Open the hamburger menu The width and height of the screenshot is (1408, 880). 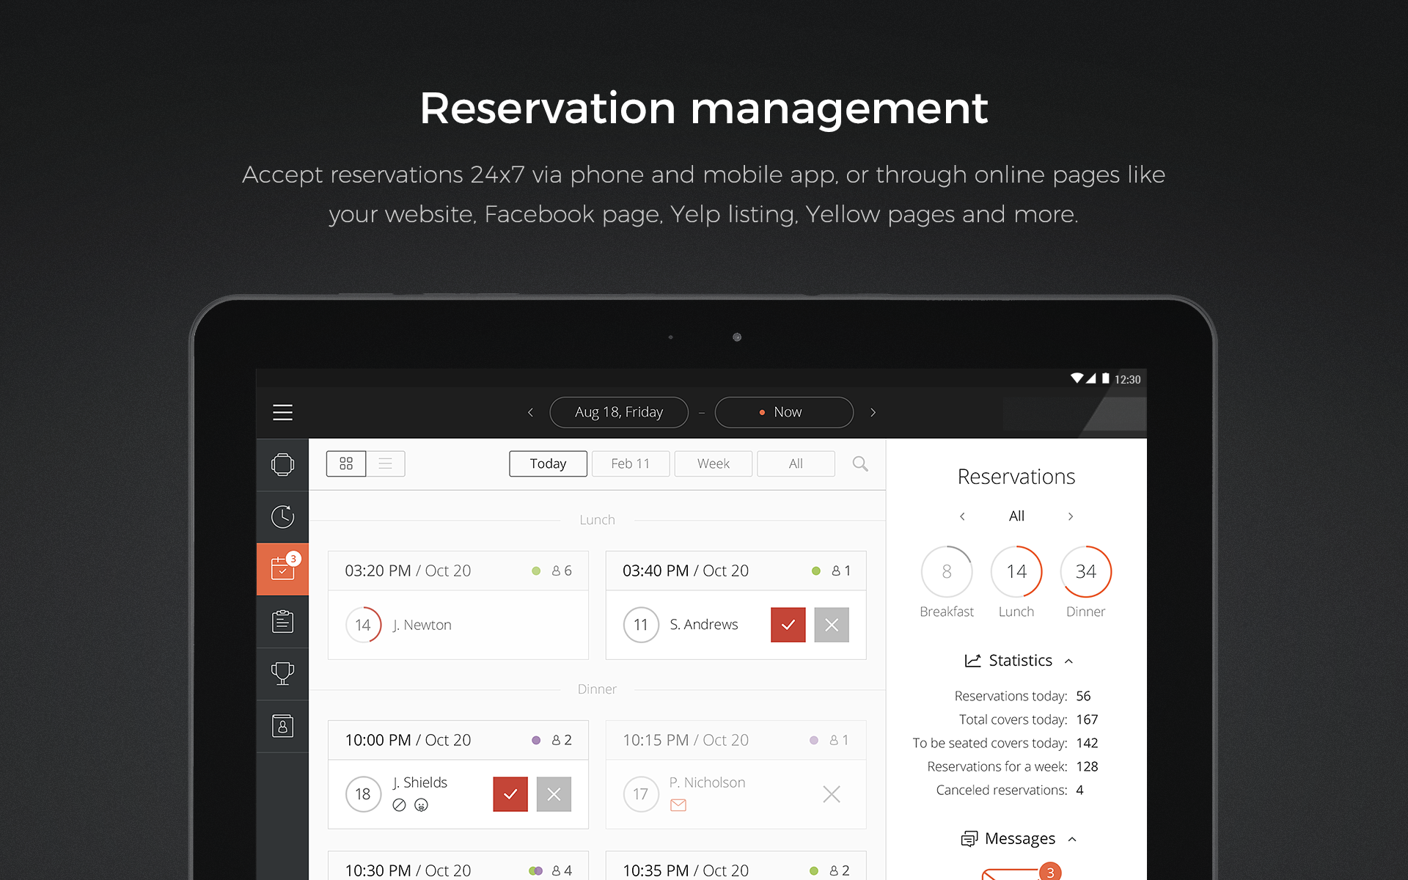[x=282, y=412]
